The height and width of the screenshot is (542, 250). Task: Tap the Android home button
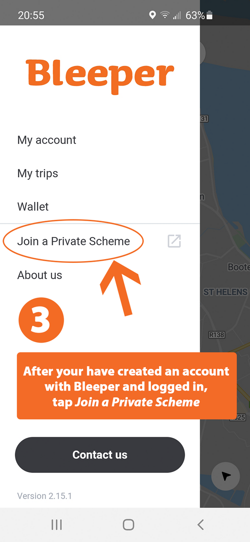[x=129, y=524]
